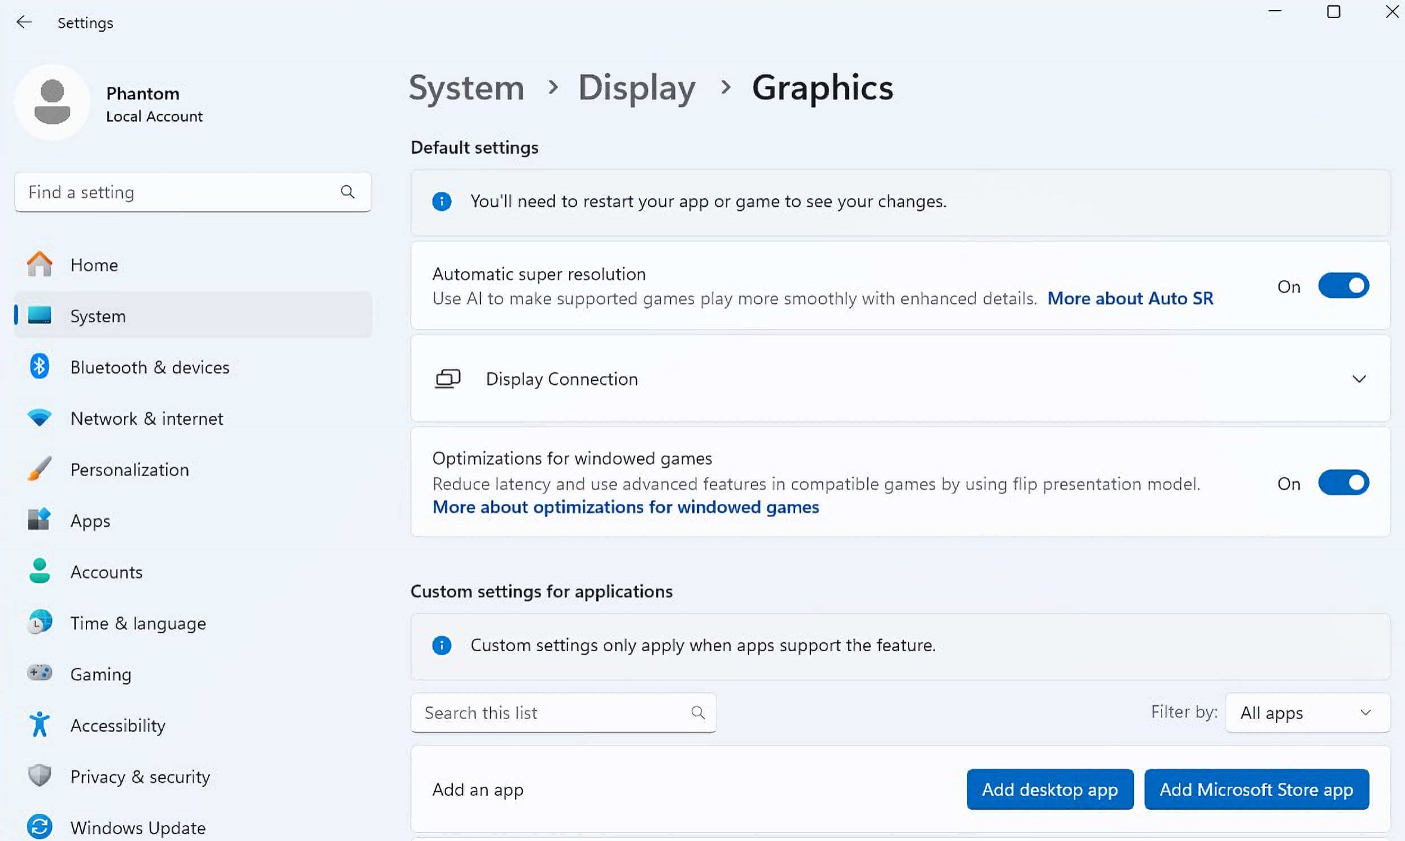Click the Home house icon

click(39, 264)
